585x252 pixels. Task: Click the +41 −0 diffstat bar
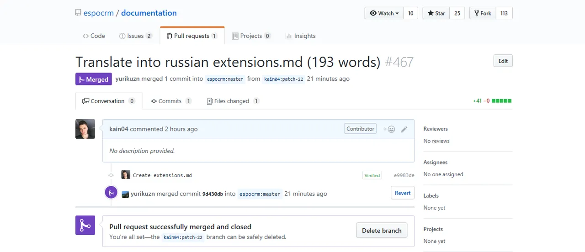click(492, 101)
